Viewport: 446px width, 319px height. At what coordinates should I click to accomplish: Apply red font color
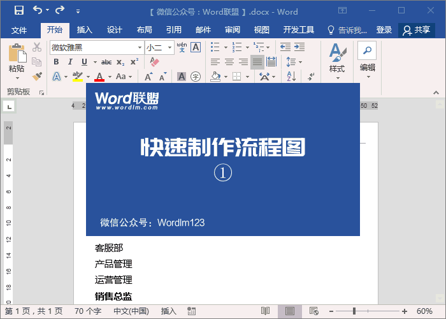tap(99, 77)
